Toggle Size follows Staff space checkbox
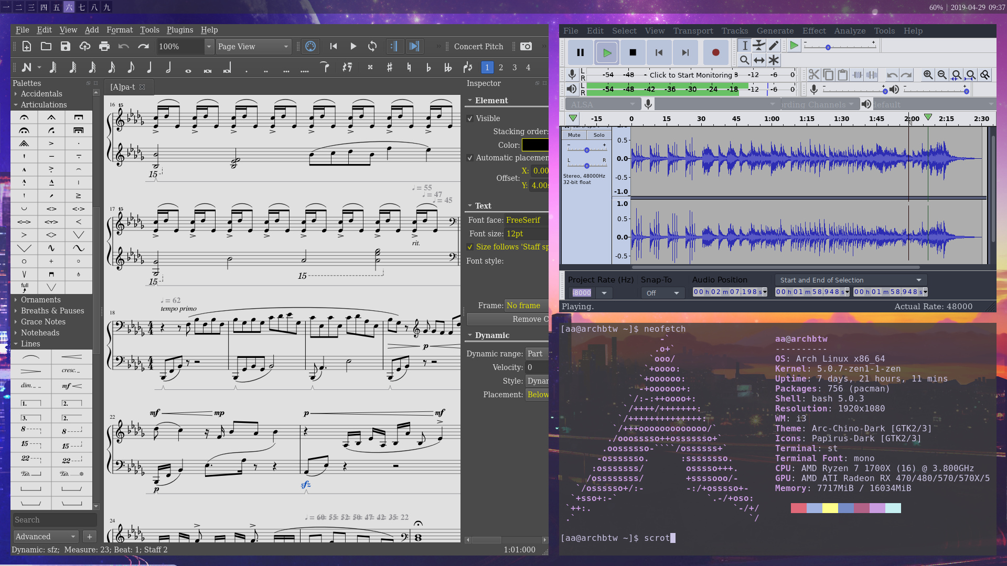The image size is (1007, 566). [470, 247]
